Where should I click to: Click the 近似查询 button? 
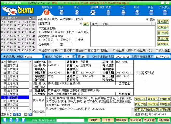click(163, 27)
